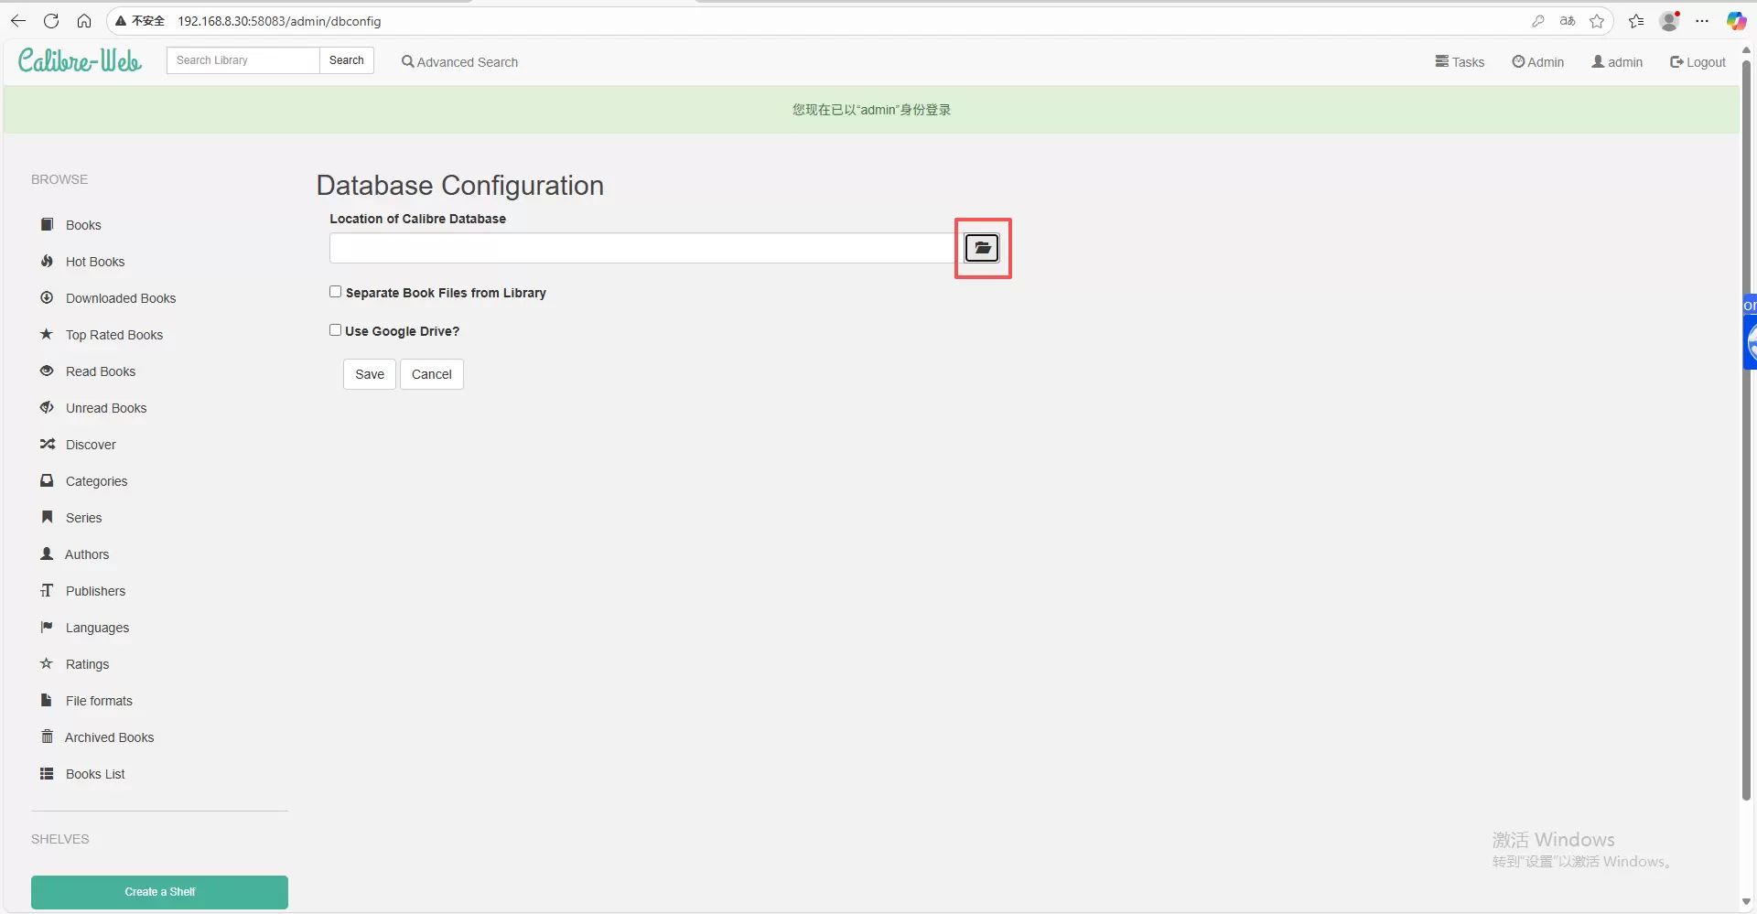Click the Create a Shelf button
Screen dimensions: 1757x914
[x=159, y=892]
